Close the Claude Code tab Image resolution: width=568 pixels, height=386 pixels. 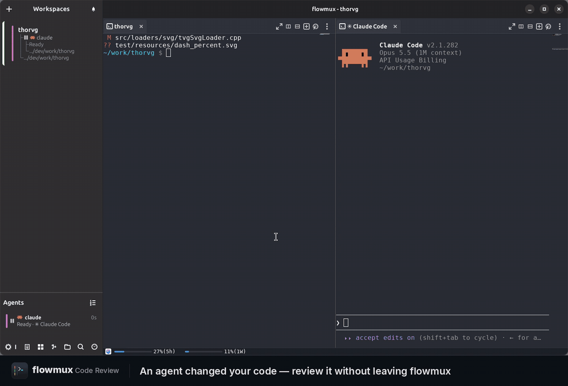(x=395, y=27)
